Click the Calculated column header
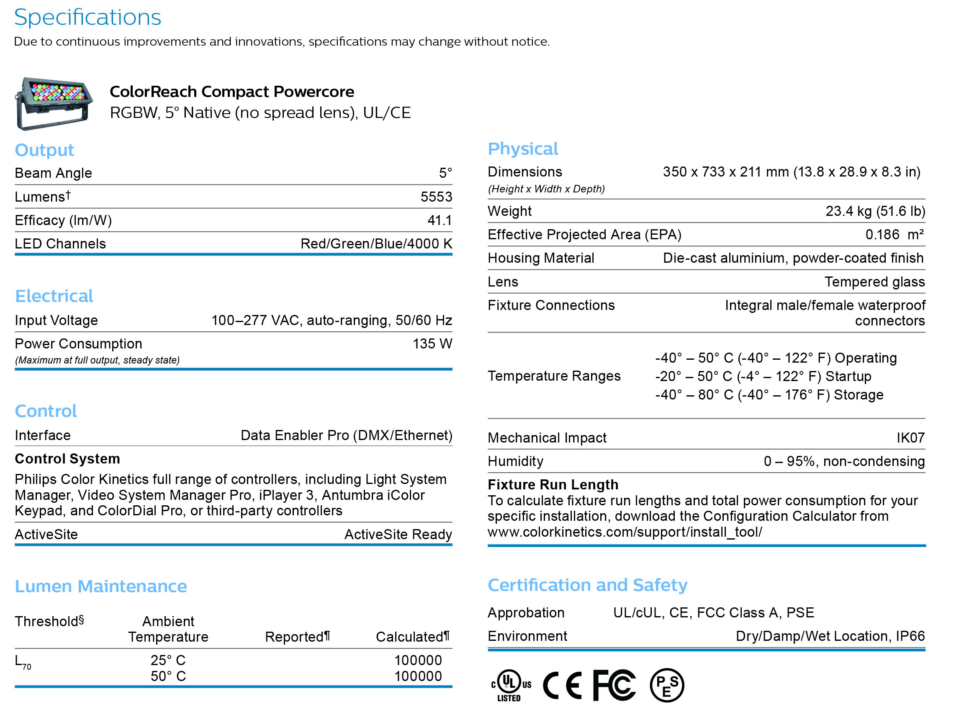This screenshot has height=709, width=959. coord(413,637)
